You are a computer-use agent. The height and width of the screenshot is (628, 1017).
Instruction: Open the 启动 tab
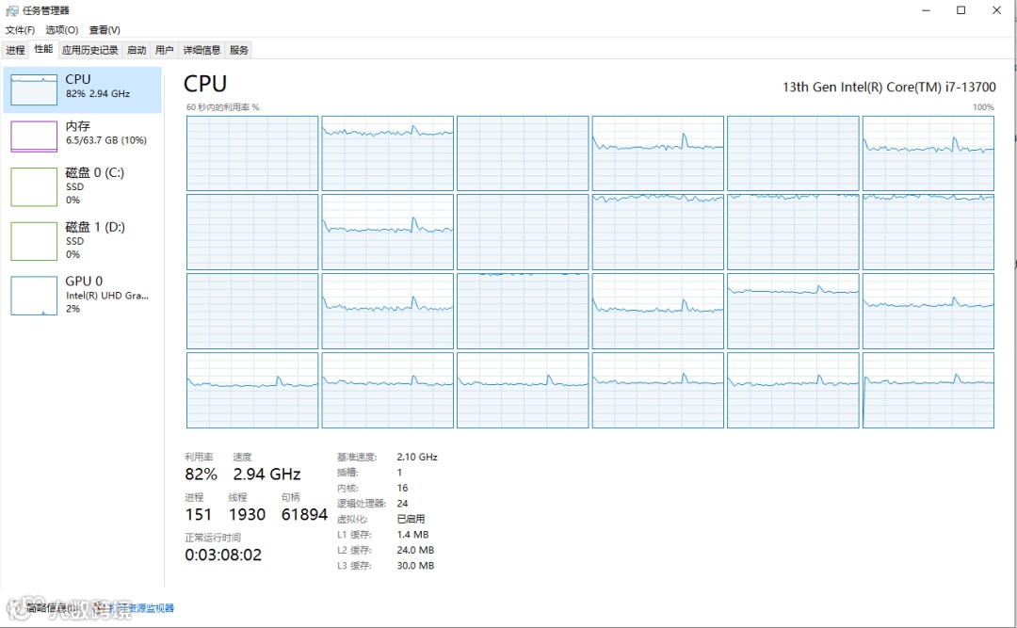(x=137, y=50)
